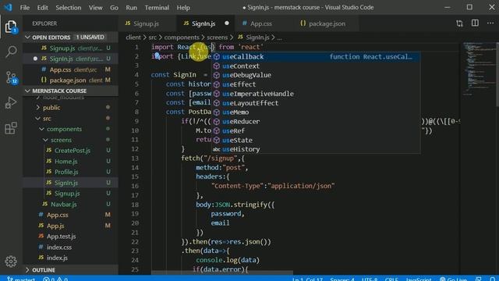Open the Extensions view icon
The image size is (499, 281).
coord(11,128)
